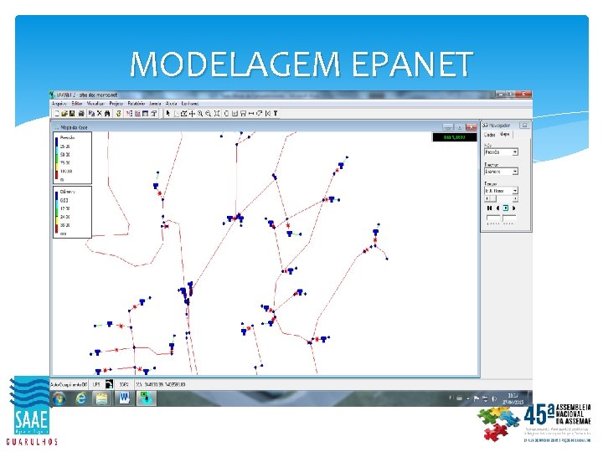Select the Zoom In magnifier tool

[x=200, y=113]
